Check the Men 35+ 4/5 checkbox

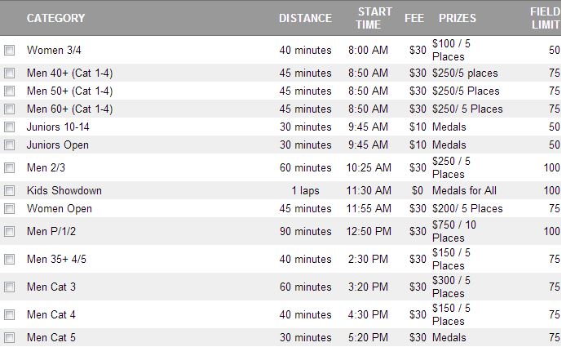(10, 260)
